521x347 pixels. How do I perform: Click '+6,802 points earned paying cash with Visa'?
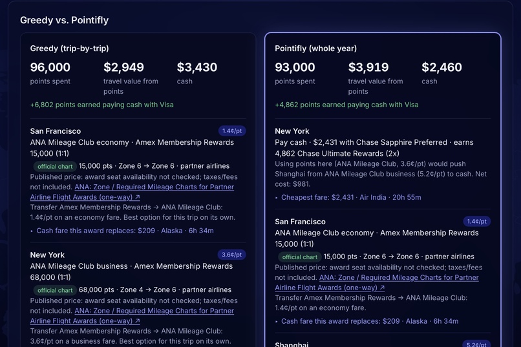point(101,105)
